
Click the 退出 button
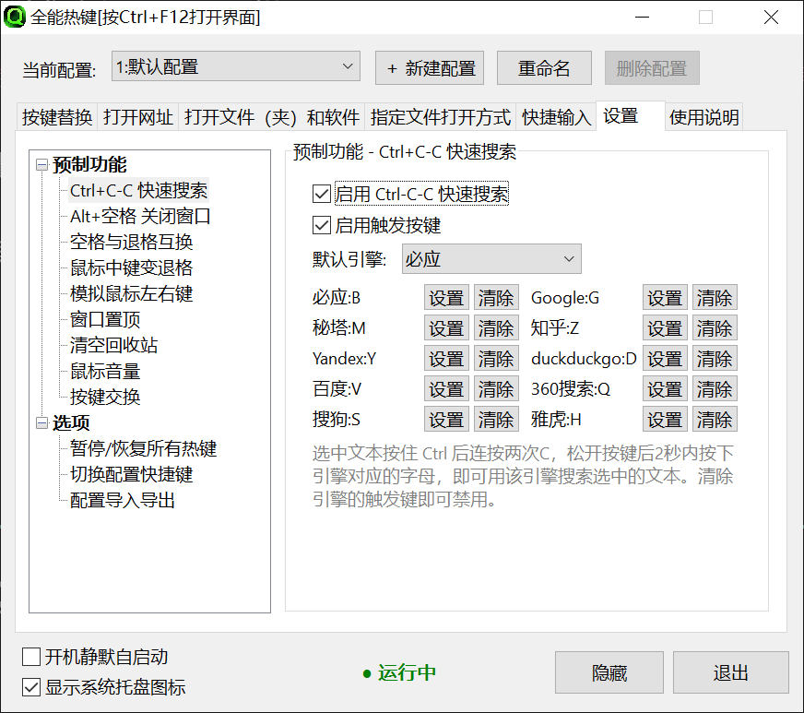coord(730,672)
